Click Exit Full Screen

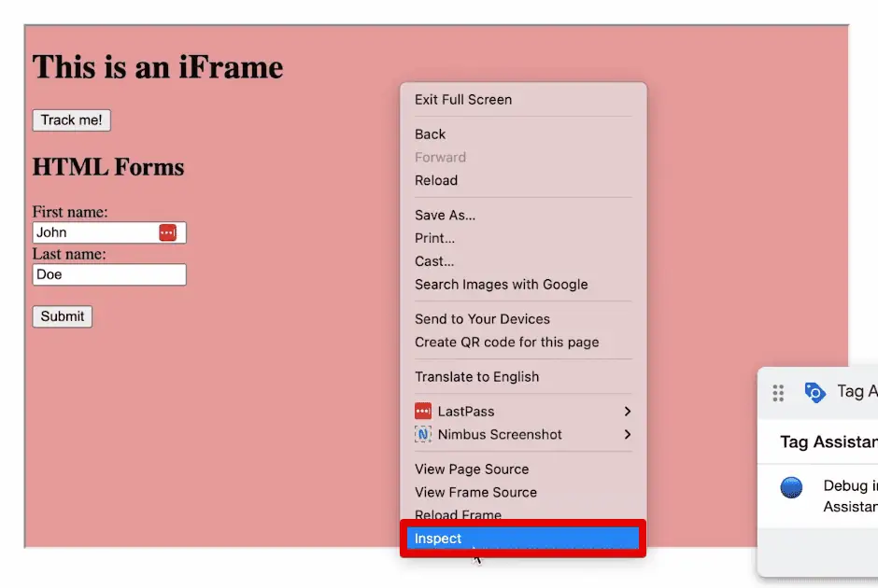[x=463, y=99]
